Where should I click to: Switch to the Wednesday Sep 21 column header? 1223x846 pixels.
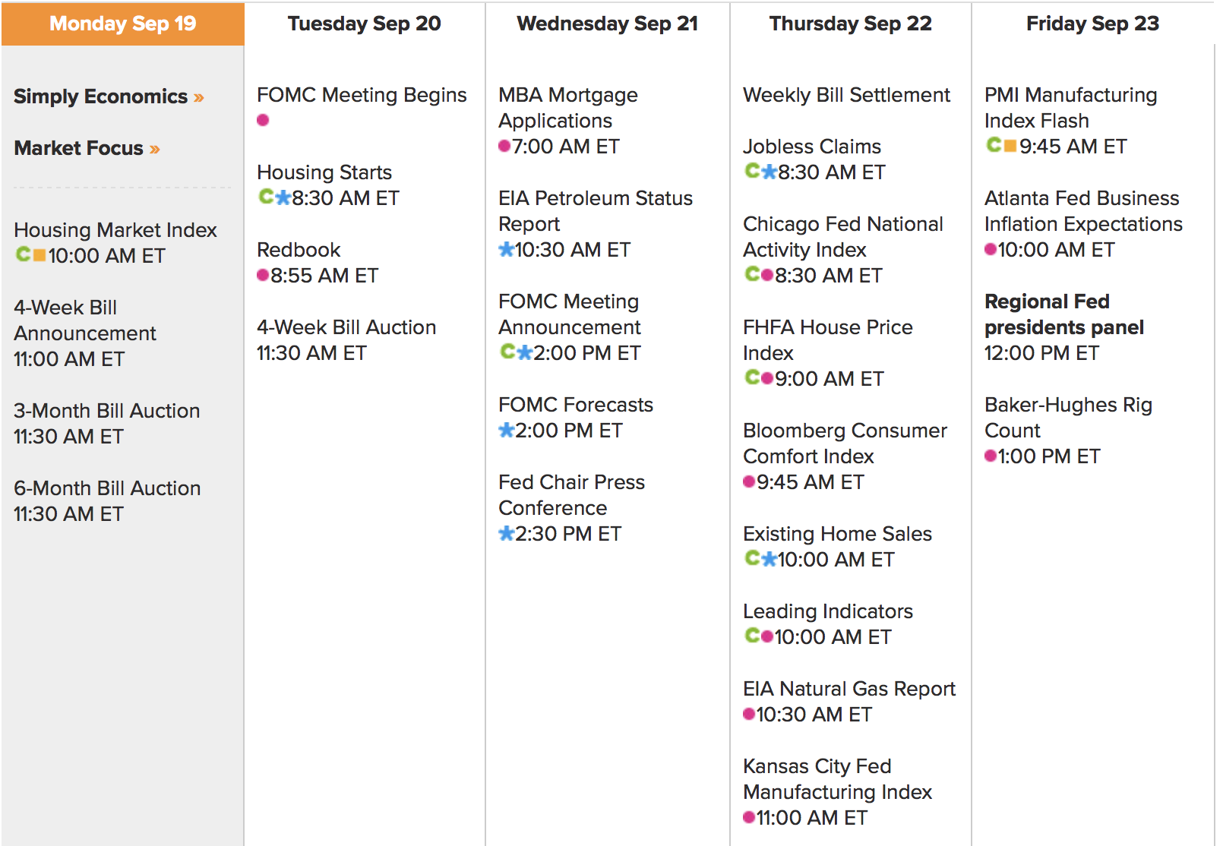[x=607, y=24]
